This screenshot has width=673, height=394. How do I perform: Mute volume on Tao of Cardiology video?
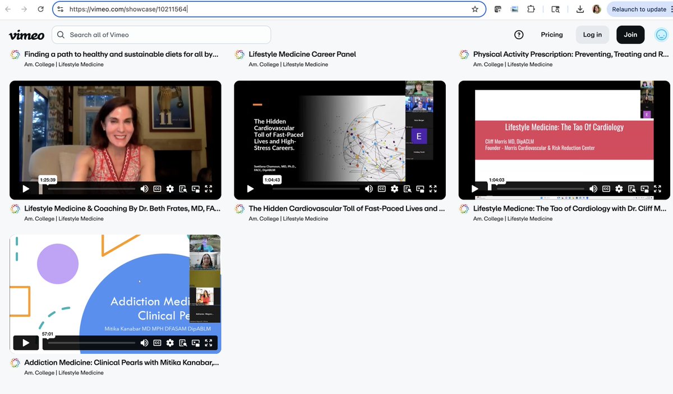pyautogui.click(x=593, y=189)
